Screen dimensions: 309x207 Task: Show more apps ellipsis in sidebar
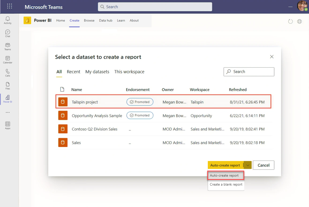tap(8, 113)
